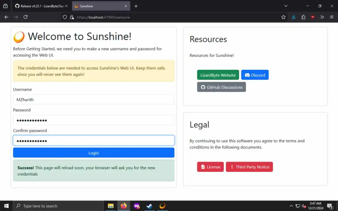The image size is (338, 211).
Task: Show hidden system tray icons
Action: pyautogui.click(x=291, y=206)
